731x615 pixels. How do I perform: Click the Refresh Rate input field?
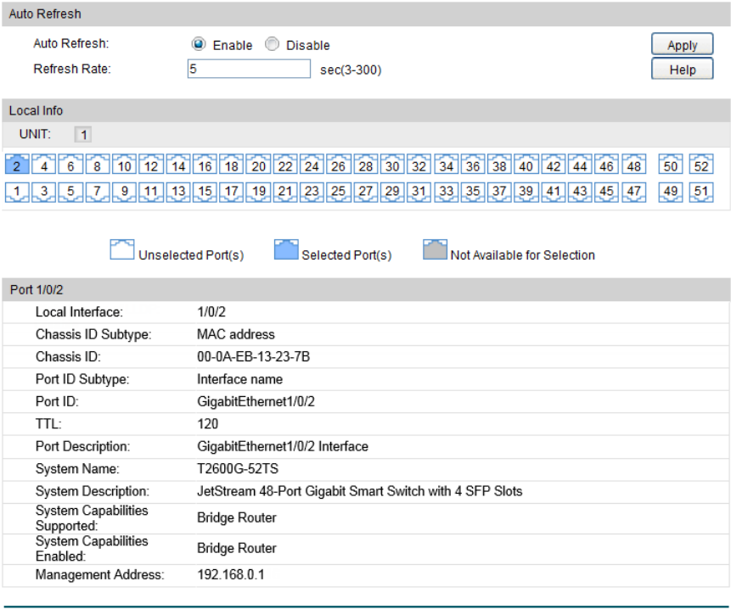click(x=249, y=70)
